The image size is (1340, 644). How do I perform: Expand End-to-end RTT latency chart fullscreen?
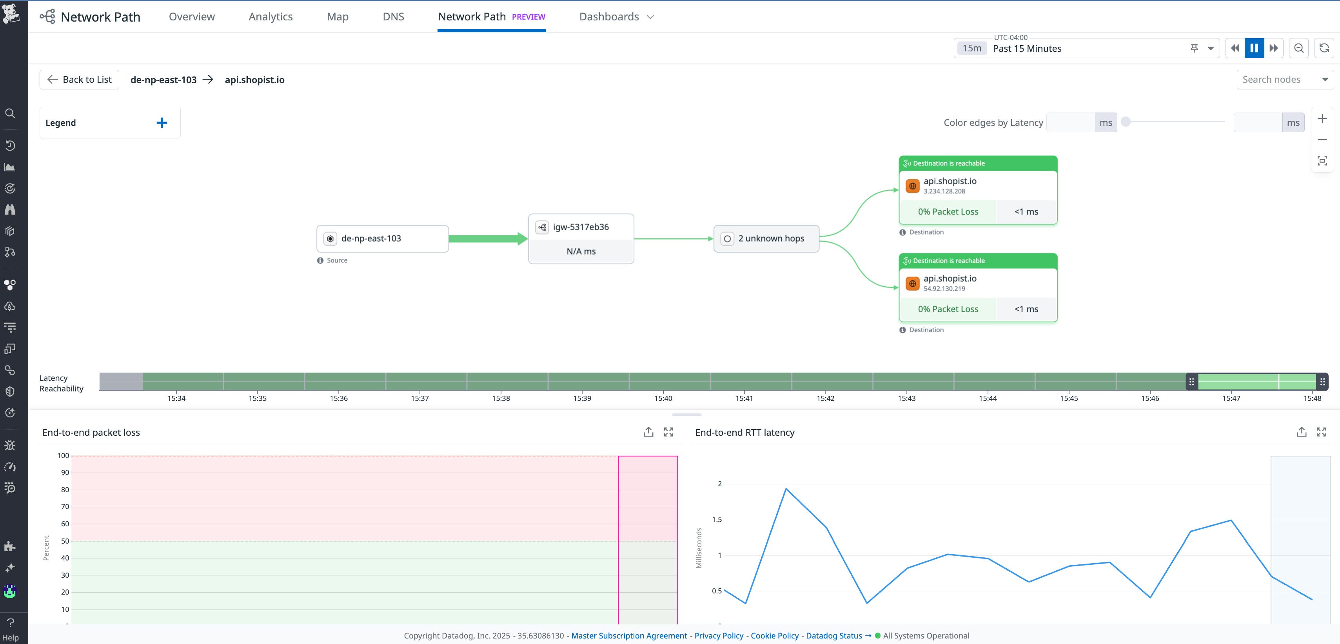1321,432
